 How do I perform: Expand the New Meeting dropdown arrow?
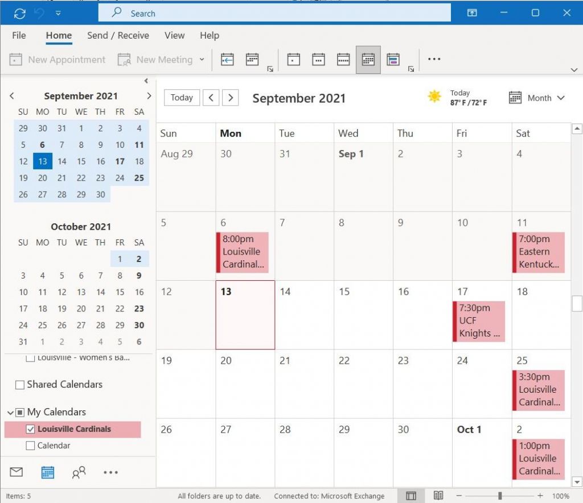coord(202,60)
